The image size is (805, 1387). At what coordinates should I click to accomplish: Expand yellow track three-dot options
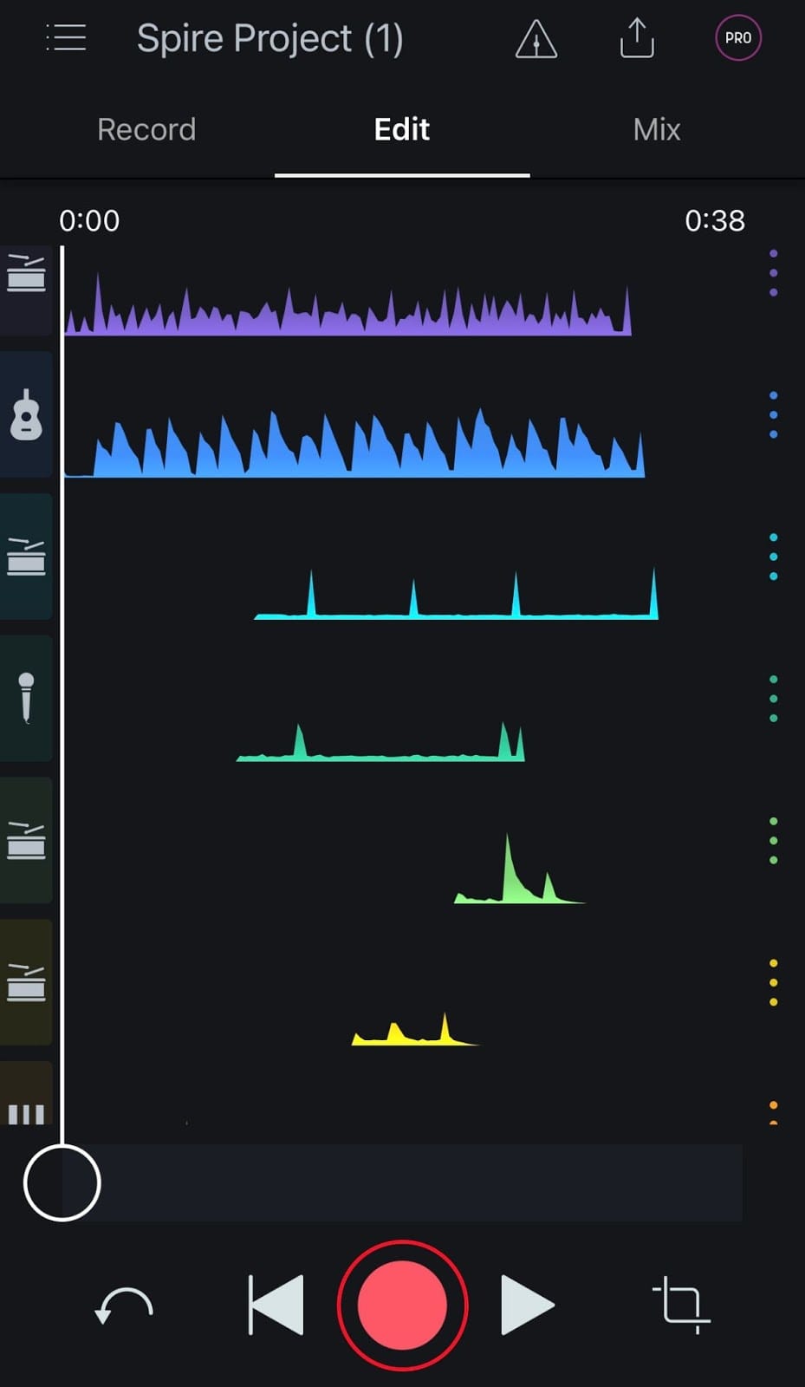tap(773, 982)
